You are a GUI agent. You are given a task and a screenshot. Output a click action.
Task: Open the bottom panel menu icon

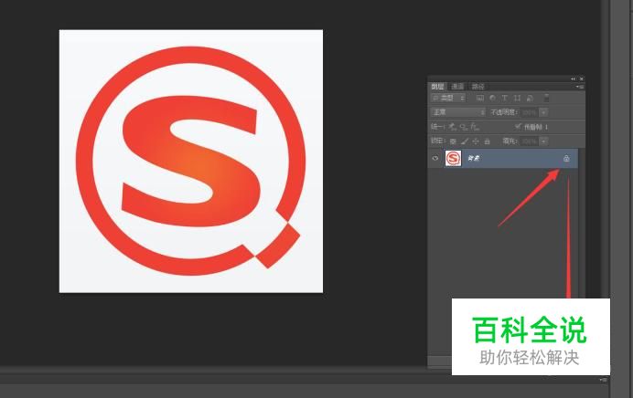coord(603,380)
